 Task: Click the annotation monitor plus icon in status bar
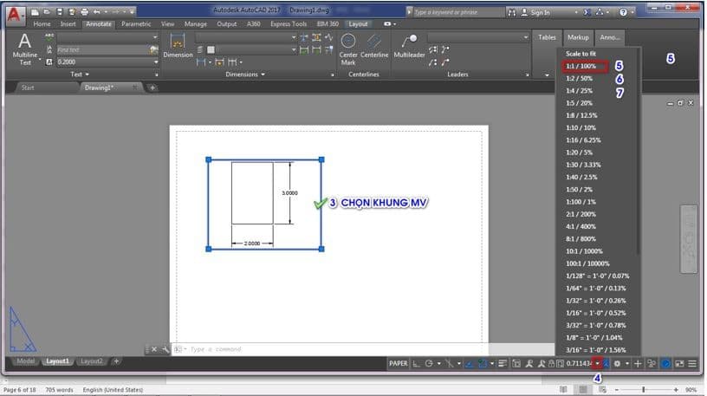coord(638,364)
